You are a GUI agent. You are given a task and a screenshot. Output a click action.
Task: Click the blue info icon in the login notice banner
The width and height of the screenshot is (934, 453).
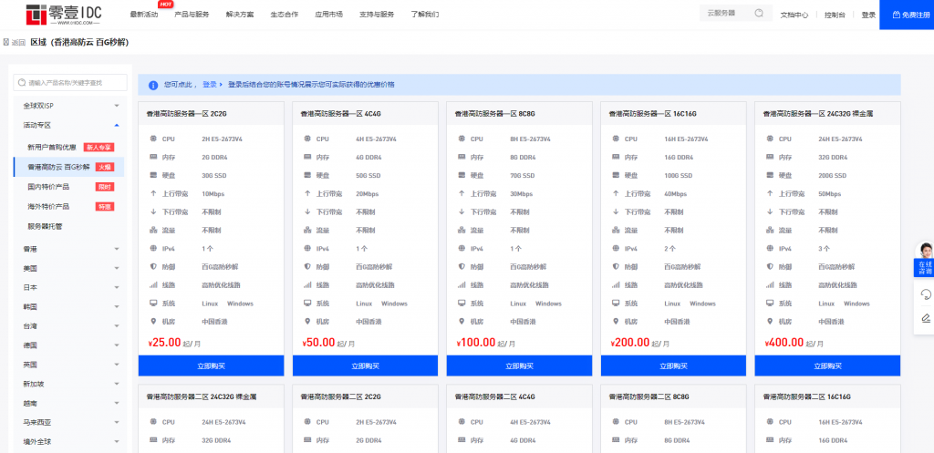(151, 85)
